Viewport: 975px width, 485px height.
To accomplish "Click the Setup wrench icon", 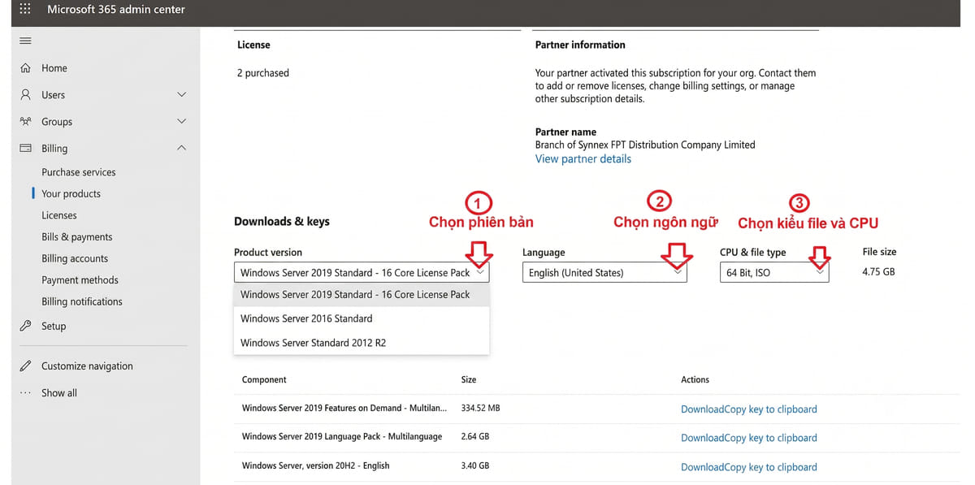I will coord(25,326).
